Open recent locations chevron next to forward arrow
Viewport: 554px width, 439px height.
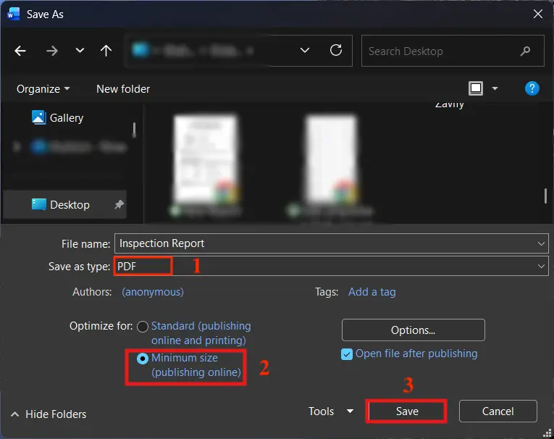click(x=80, y=51)
